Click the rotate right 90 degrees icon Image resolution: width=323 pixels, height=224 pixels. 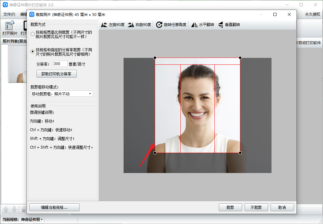[131, 25]
